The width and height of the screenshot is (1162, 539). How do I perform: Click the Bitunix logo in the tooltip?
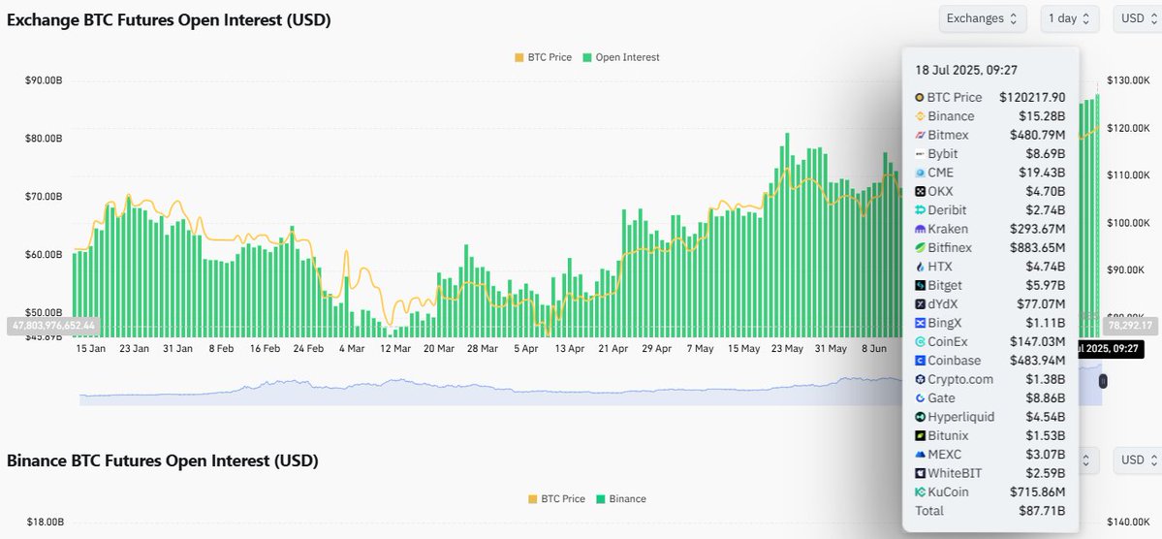click(x=920, y=435)
